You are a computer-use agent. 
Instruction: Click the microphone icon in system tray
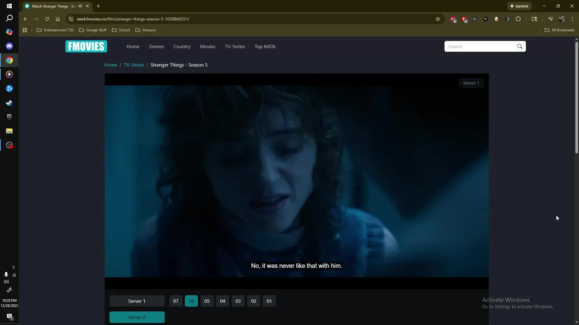coord(6,274)
